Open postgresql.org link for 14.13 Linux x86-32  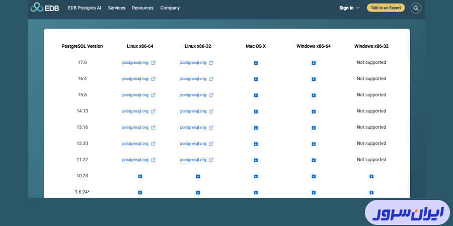pos(196,111)
